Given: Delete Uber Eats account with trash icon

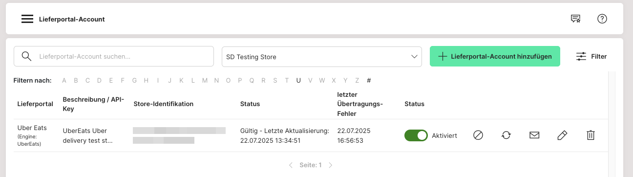Looking at the screenshot, I should point(591,135).
